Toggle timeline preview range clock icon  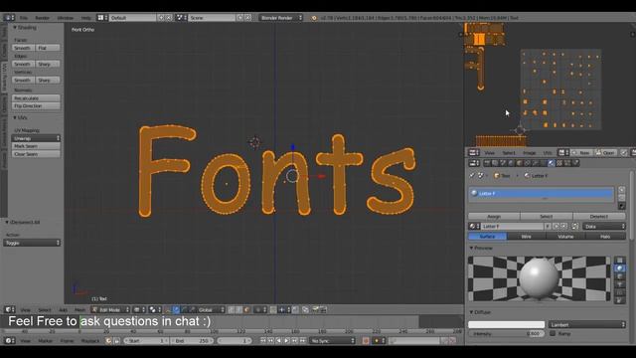pyautogui.click(x=108, y=340)
